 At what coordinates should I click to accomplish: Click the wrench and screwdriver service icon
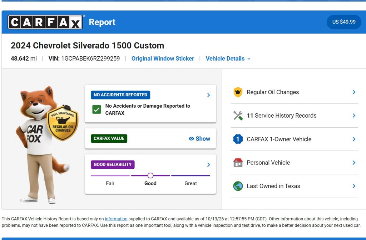238,116
